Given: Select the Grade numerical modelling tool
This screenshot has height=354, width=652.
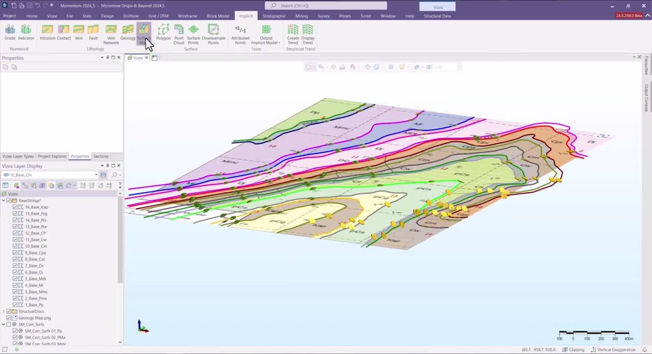Looking at the screenshot, I should click(10, 32).
